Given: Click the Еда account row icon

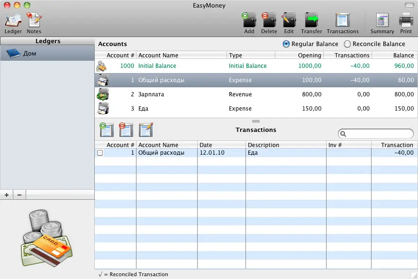Looking at the screenshot, I should tap(103, 108).
